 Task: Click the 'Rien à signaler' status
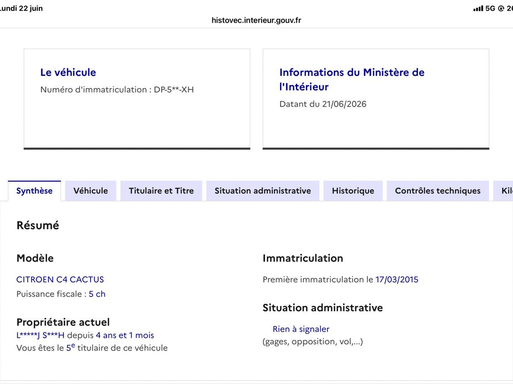pyautogui.click(x=301, y=329)
